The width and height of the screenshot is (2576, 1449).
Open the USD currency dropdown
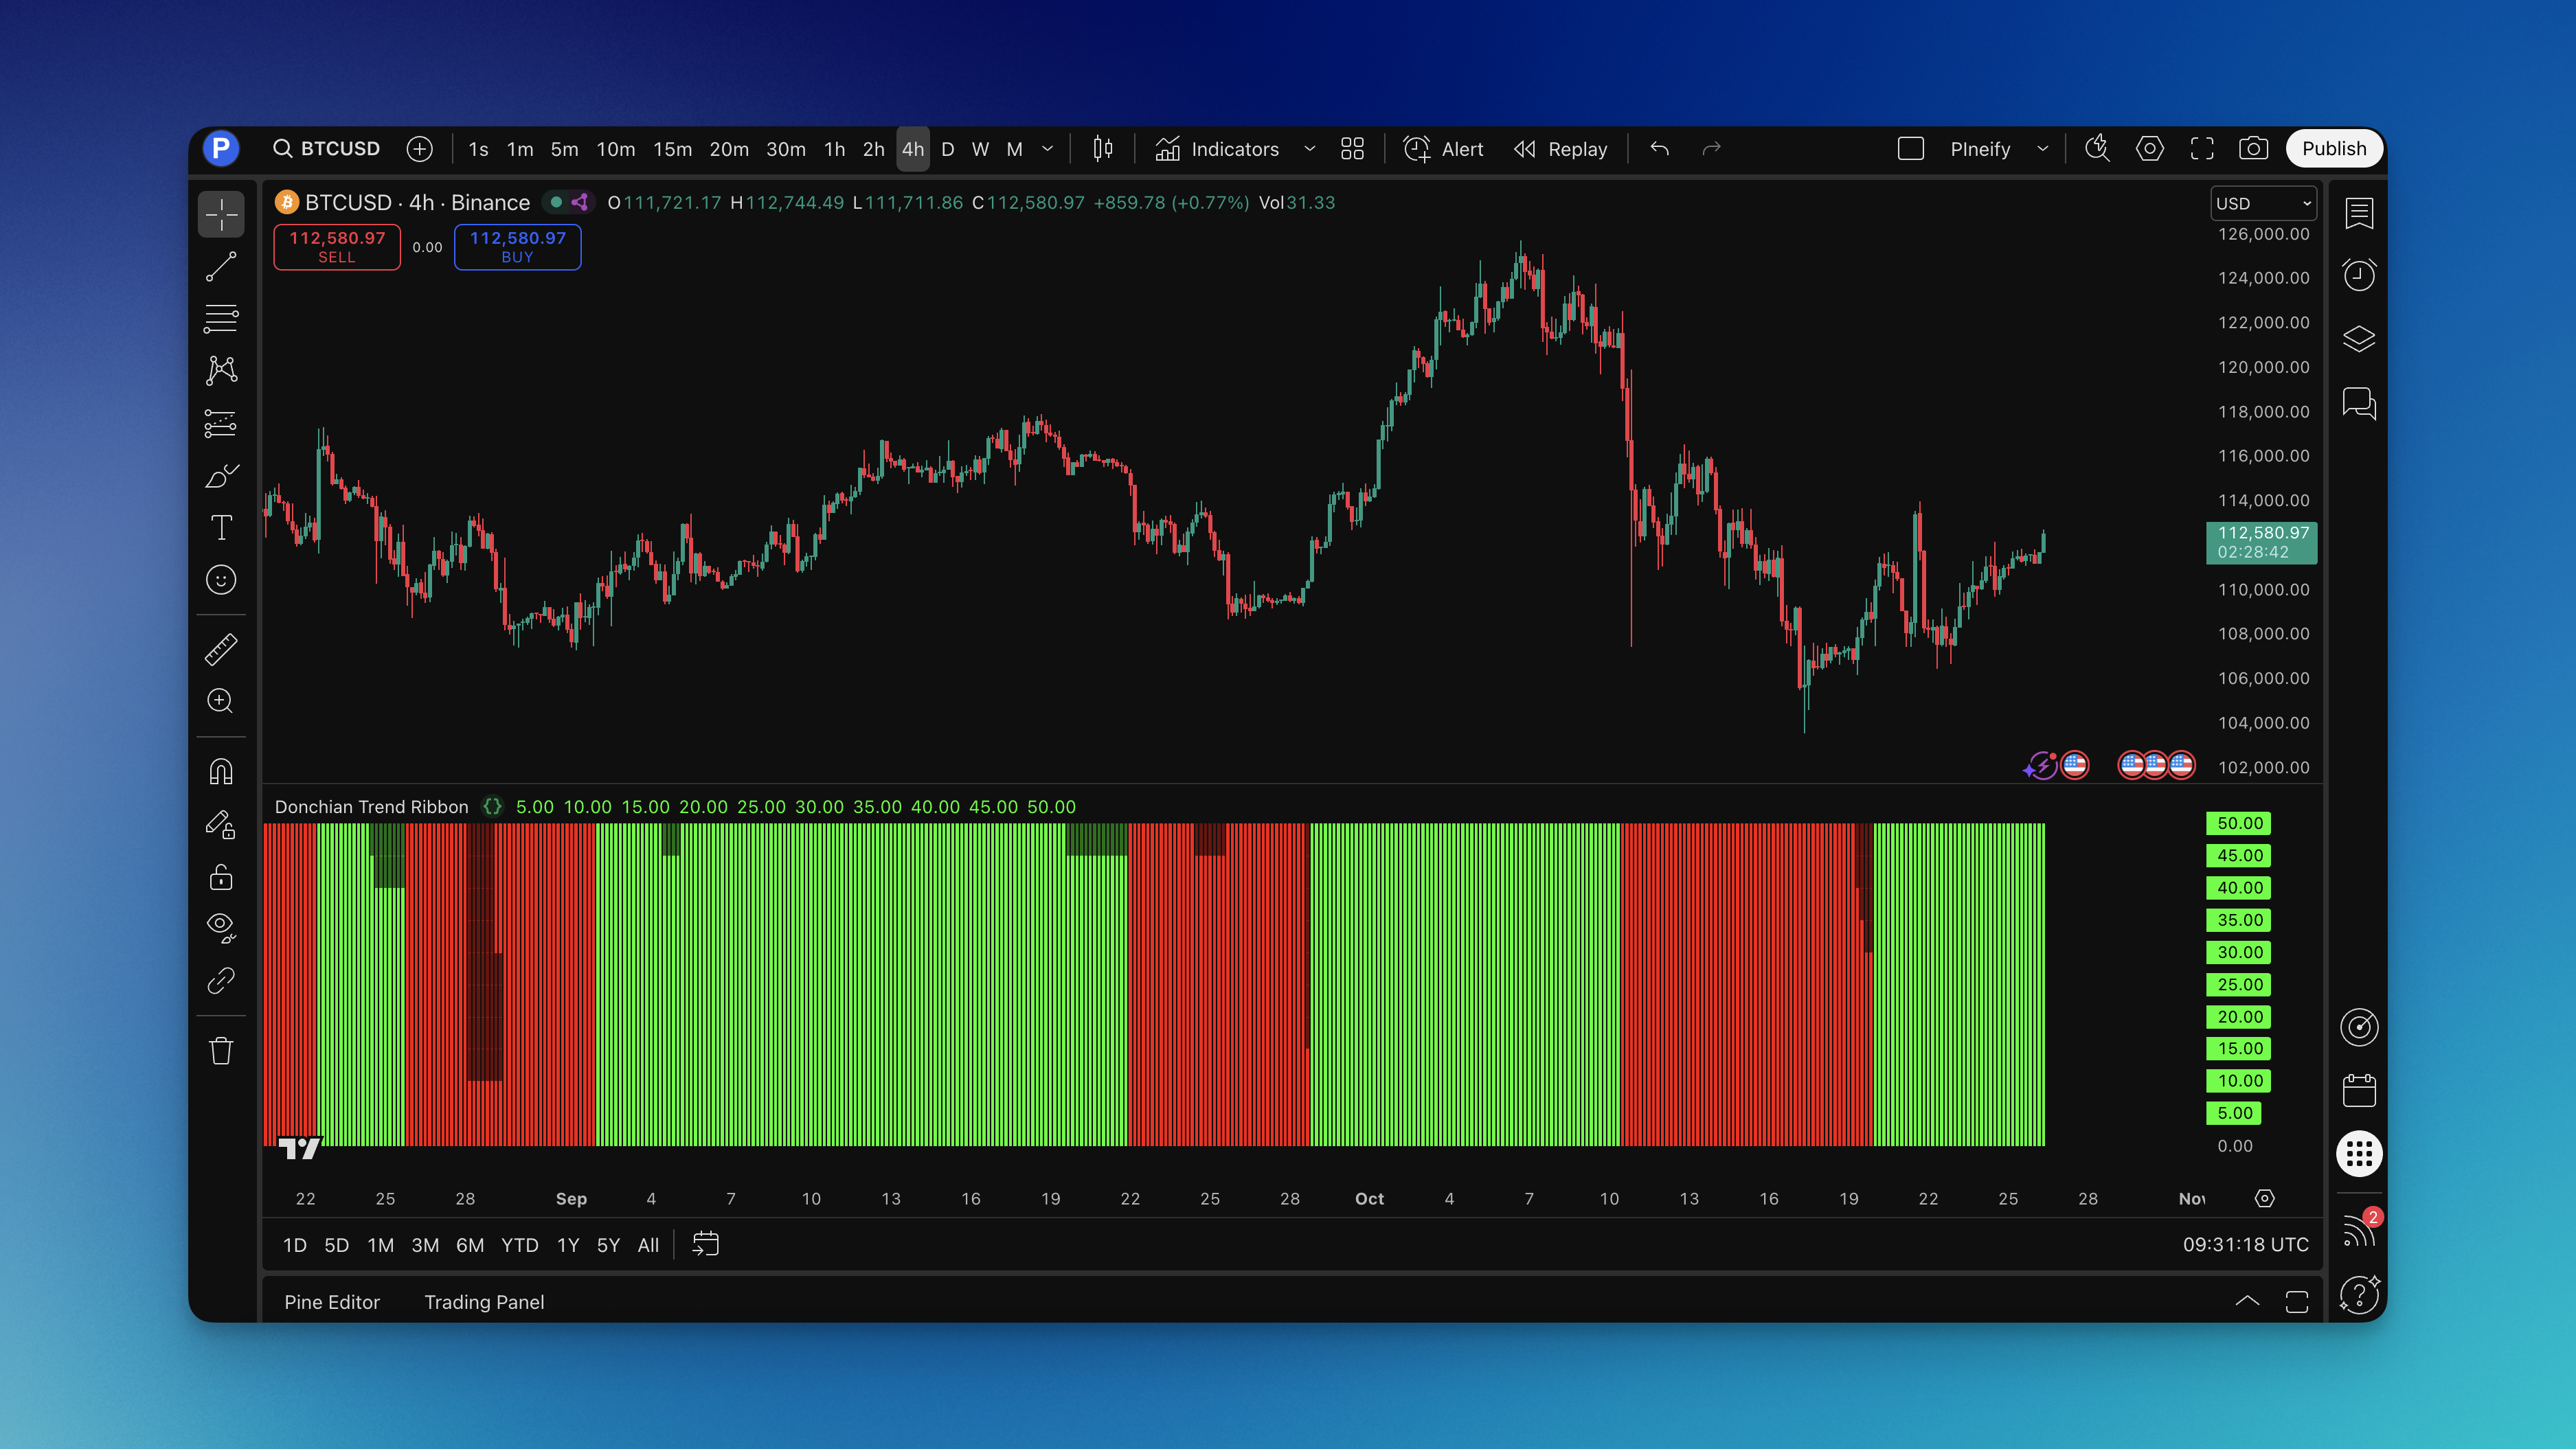tap(2262, 203)
